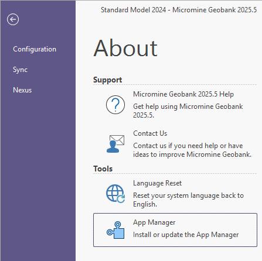This screenshot has height=261, width=262.
Task: Click the question mark Help icon
Action: 115,105
